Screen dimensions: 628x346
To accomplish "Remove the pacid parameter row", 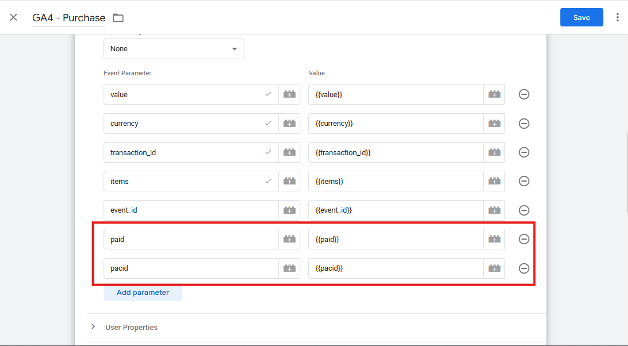I will point(524,268).
